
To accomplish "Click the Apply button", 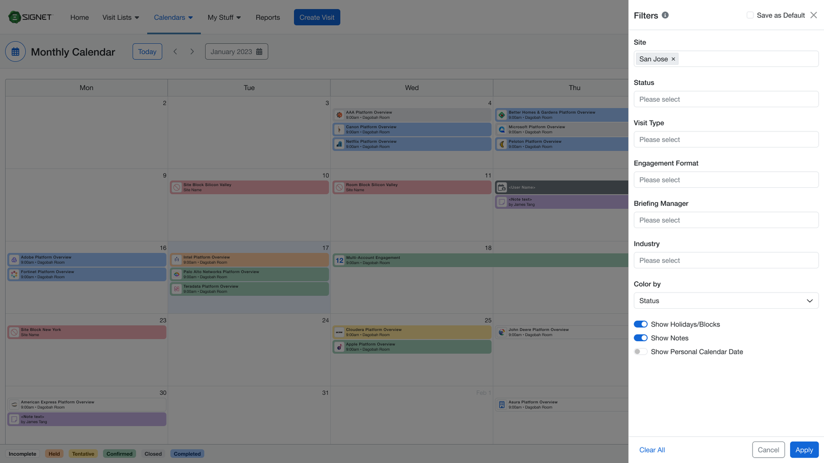I will [x=804, y=450].
